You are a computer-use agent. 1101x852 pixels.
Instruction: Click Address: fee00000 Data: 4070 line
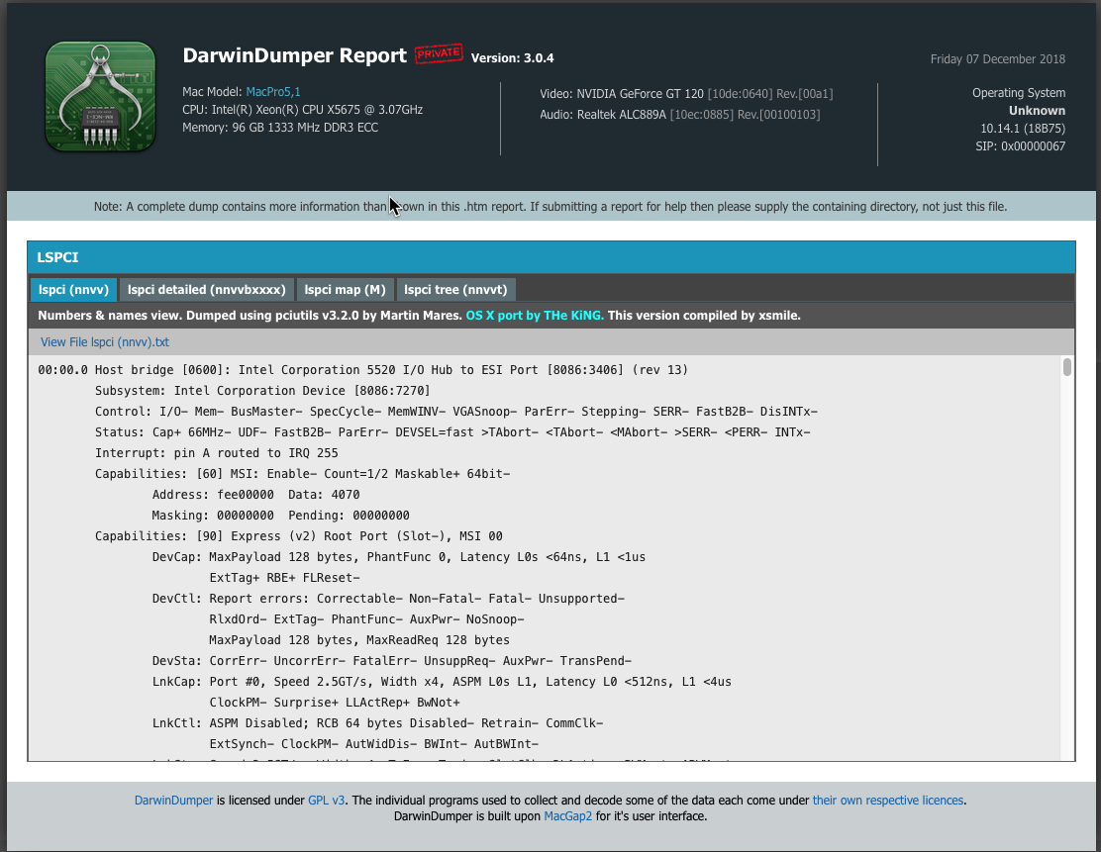point(256,495)
